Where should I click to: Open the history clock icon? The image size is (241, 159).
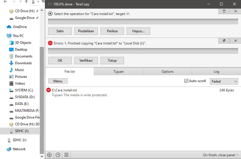click(58, 155)
